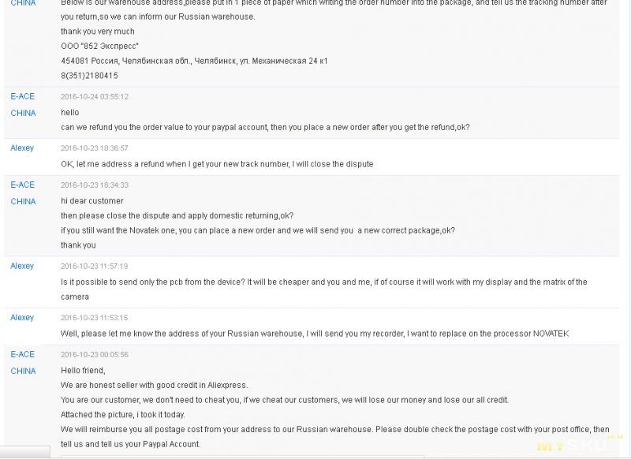Open E-ACE sender link on 03:55:12 message
This screenshot has width=631, height=459.
[23, 96]
